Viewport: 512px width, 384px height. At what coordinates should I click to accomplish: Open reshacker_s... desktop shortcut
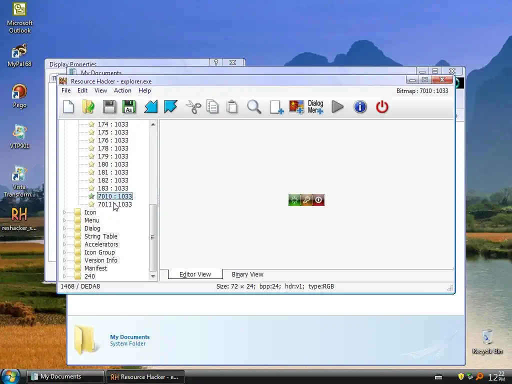(x=19, y=219)
